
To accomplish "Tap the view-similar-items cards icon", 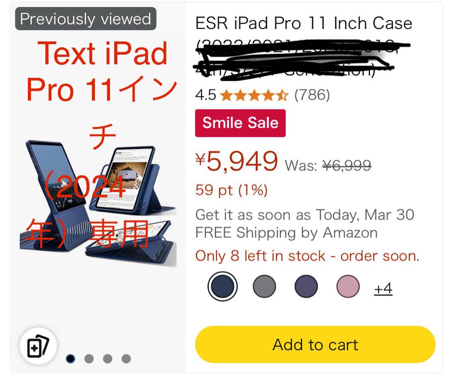I will (x=38, y=346).
